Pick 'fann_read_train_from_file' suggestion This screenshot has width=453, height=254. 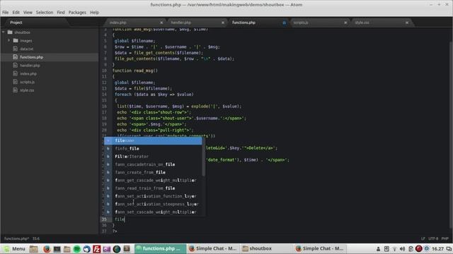click(153, 188)
